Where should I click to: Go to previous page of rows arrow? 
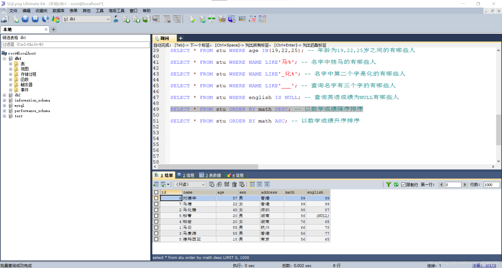click(441, 184)
